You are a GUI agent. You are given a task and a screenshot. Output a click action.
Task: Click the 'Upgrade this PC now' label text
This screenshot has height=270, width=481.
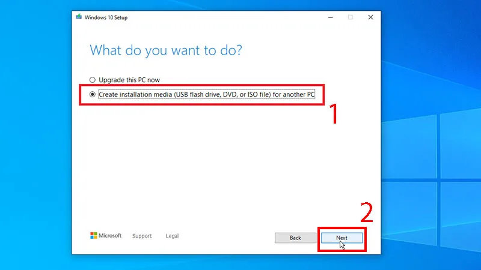click(x=129, y=80)
